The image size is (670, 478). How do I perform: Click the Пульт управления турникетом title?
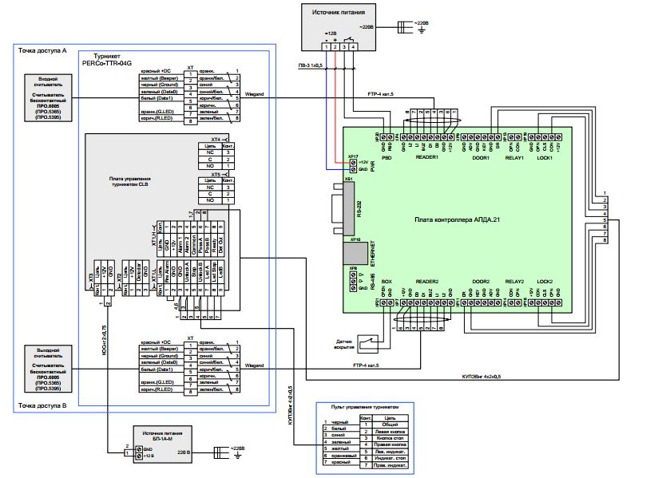click(x=364, y=407)
